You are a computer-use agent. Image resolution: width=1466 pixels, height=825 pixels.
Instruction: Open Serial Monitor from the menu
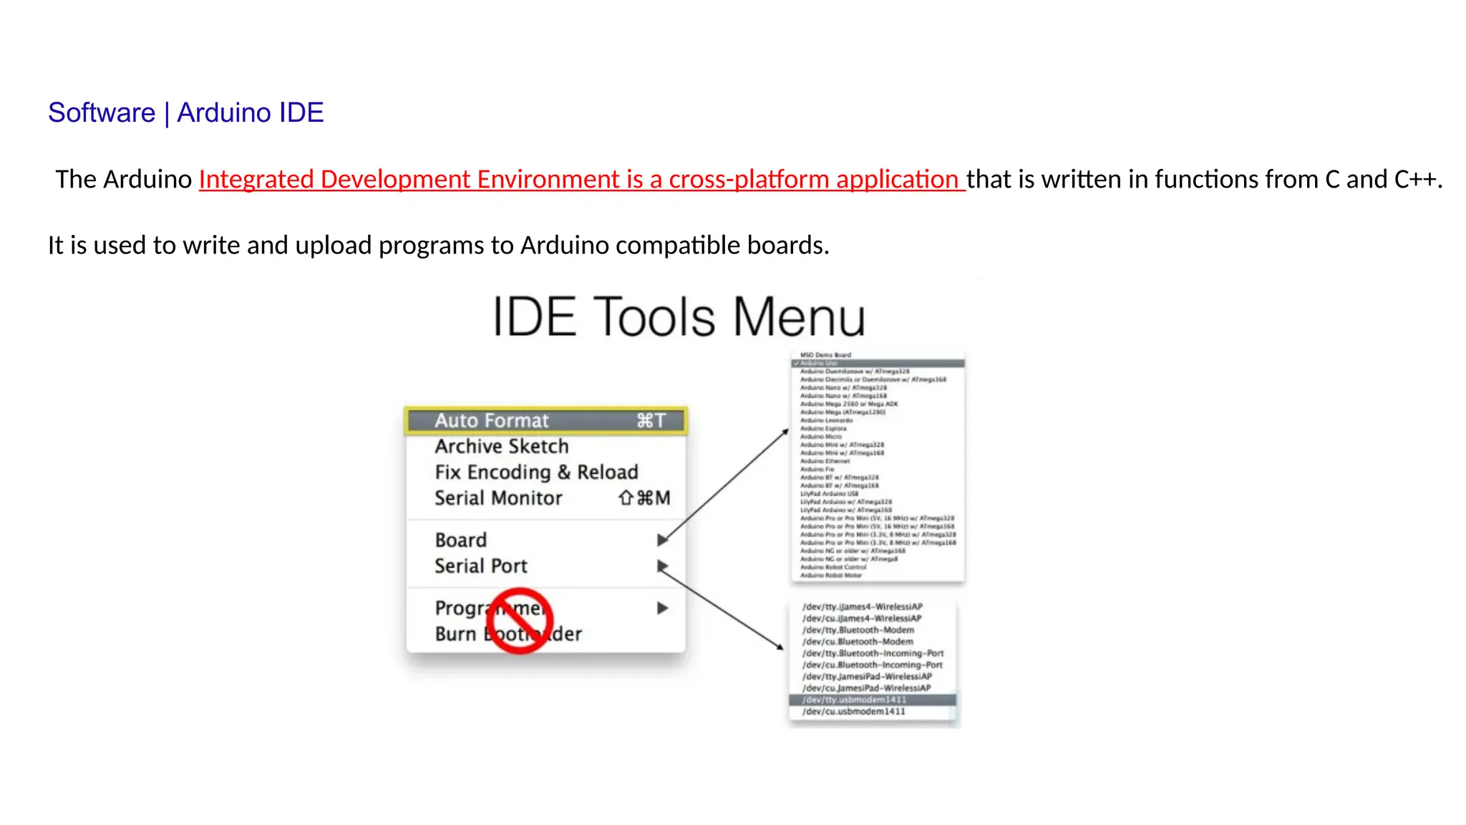[x=546, y=498]
